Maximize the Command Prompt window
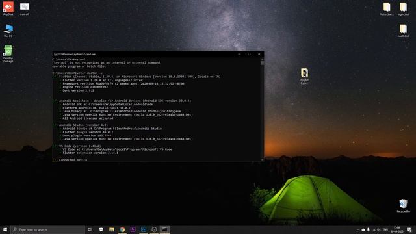The image size is (416, 234). pyautogui.click(x=249, y=54)
